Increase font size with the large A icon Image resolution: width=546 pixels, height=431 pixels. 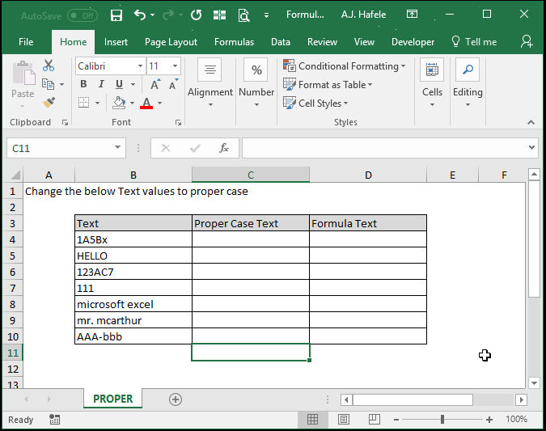[x=155, y=85]
